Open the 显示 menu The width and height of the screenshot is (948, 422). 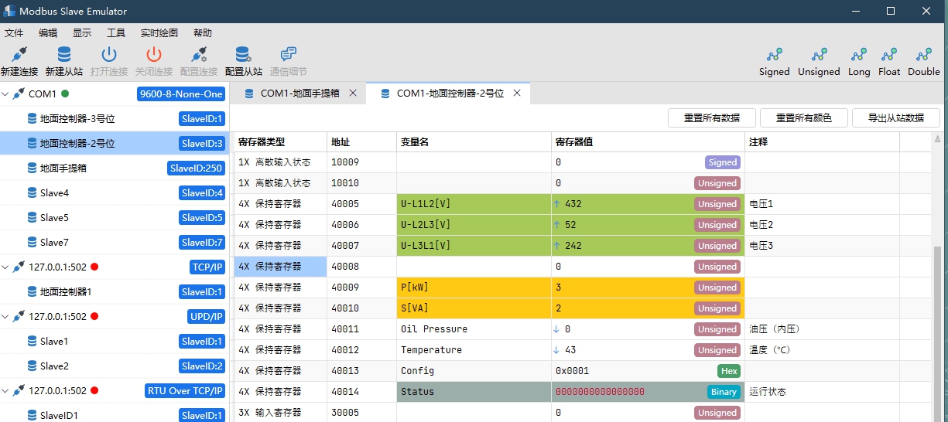click(82, 33)
